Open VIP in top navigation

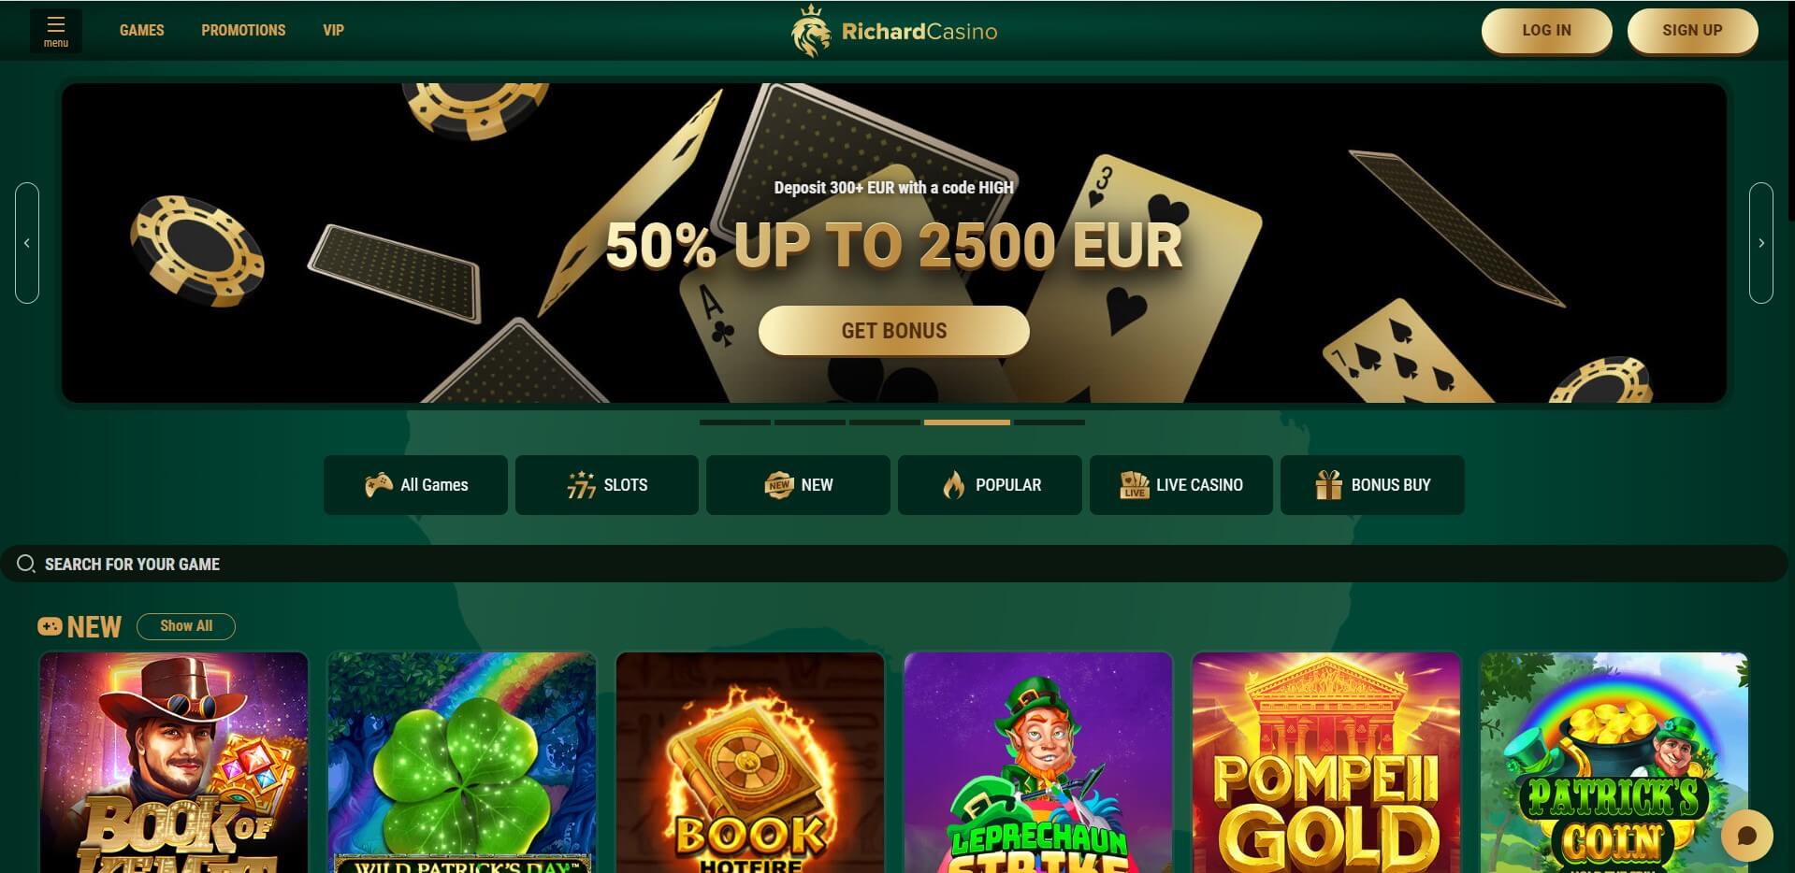pos(333,30)
